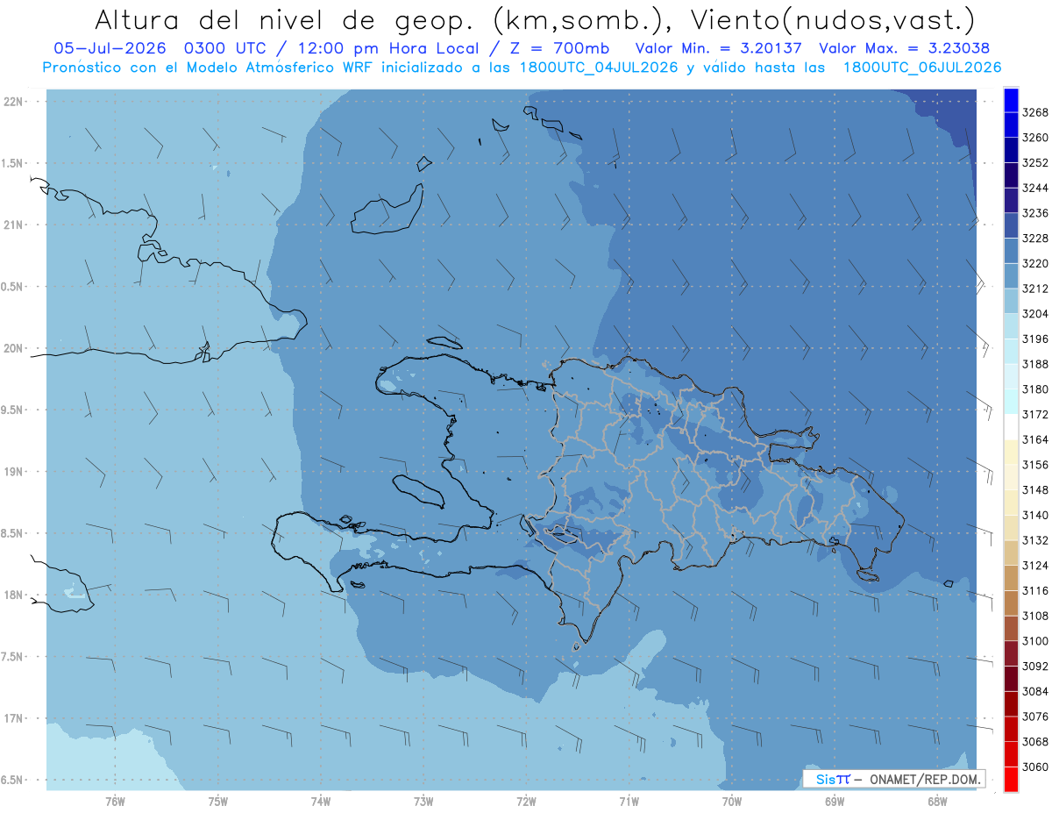This screenshot has height=813, width=1052.
Task: Click the '3132' colorbar value
Action: tap(1035, 540)
